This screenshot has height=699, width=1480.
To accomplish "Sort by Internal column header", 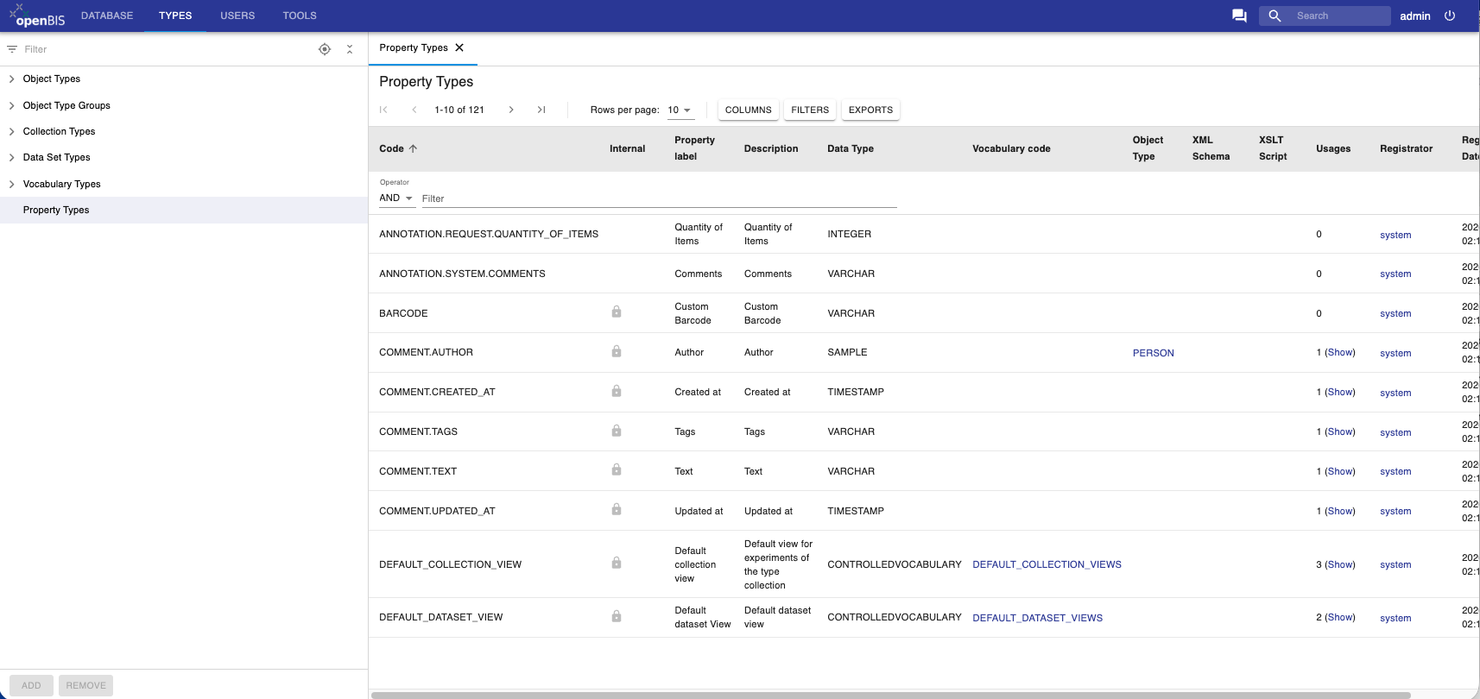I will point(627,148).
